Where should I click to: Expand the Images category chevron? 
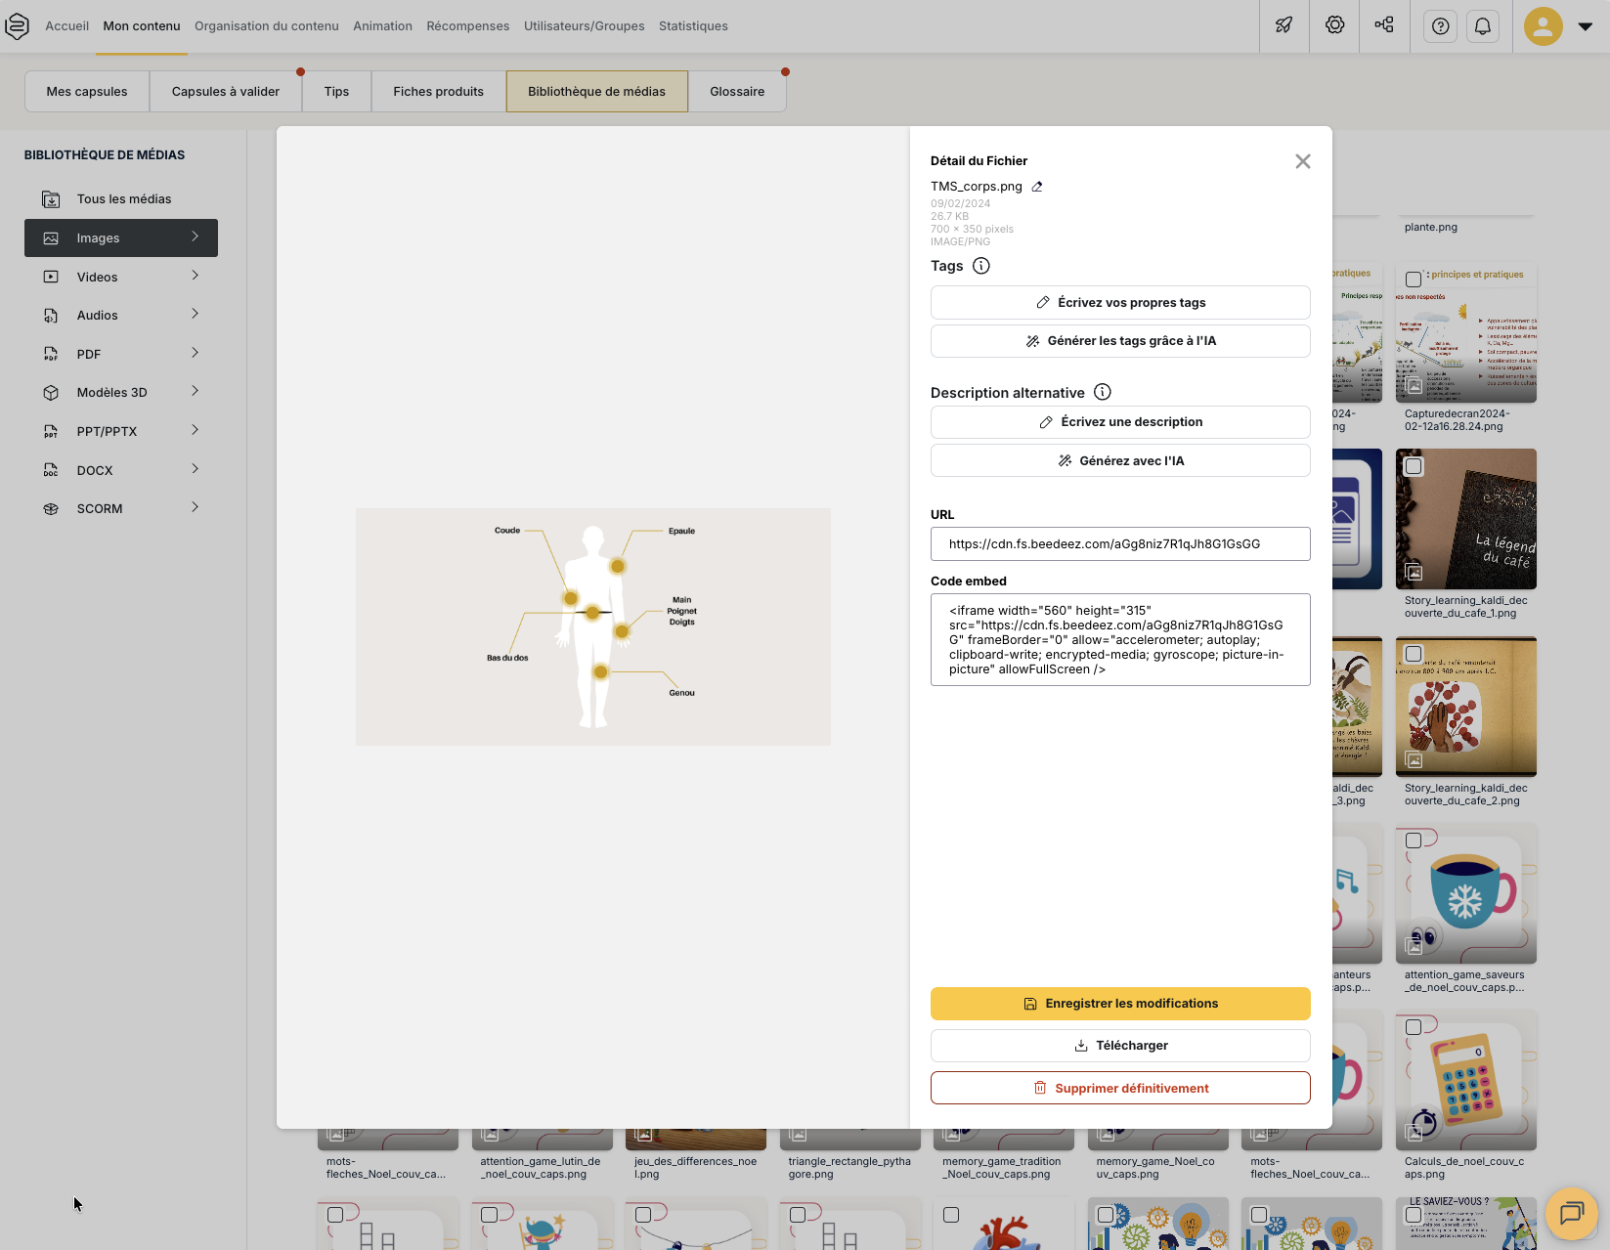pos(196,237)
